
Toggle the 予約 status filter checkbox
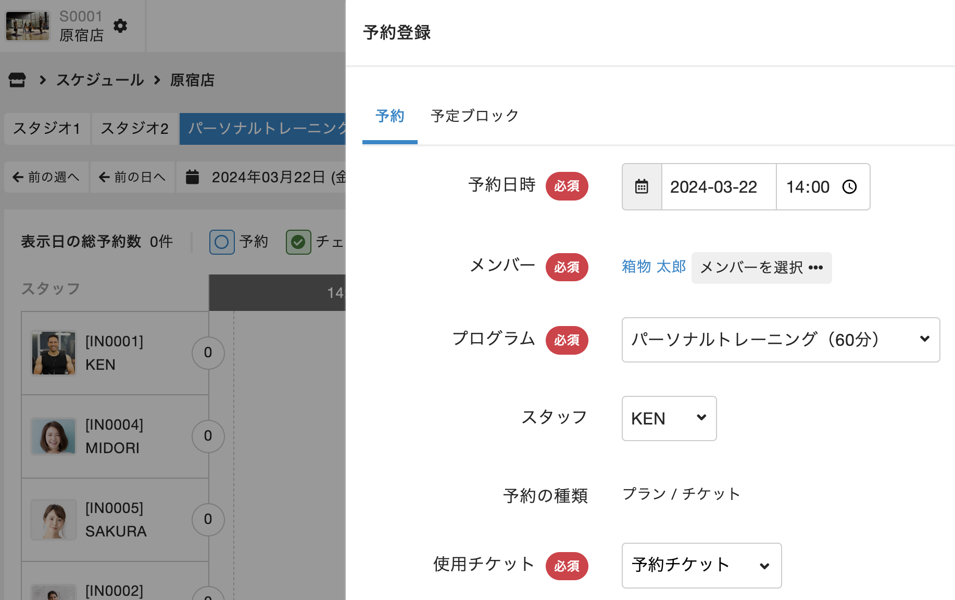[x=222, y=242]
